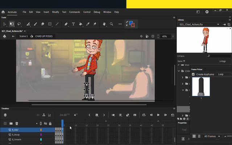Enable the Create Keyframe checkbox
This screenshot has width=232, height=145.
click(193, 74)
